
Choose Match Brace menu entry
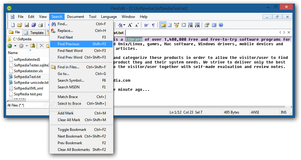(81, 97)
